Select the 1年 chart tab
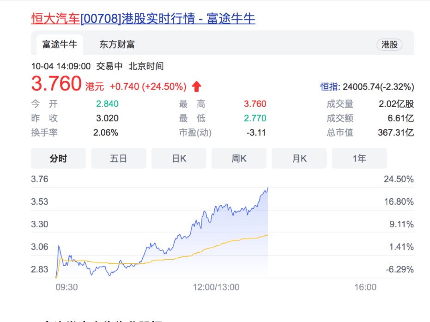This screenshot has height=322, width=430. 359,158
